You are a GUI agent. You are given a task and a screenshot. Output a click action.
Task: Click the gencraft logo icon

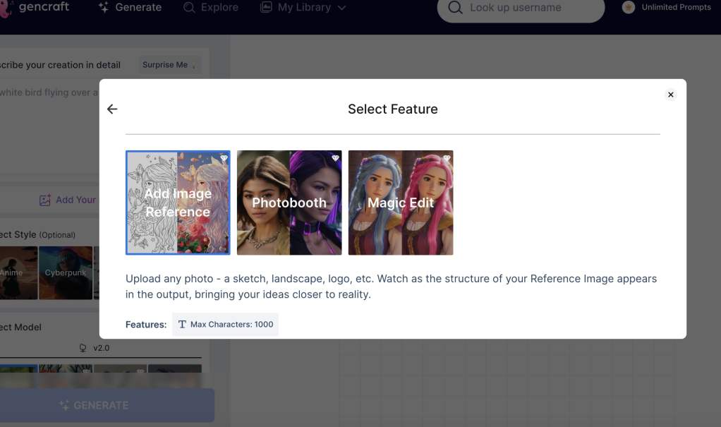[x=6, y=7]
